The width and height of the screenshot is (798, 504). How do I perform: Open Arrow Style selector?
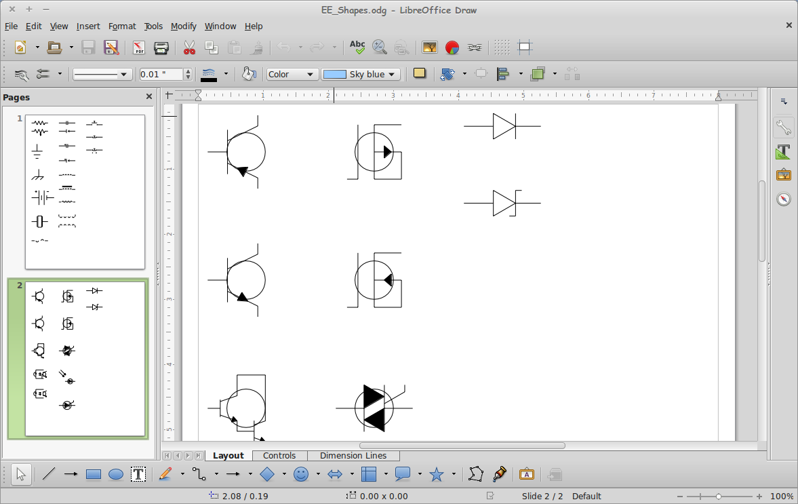pyautogui.click(x=43, y=75)
